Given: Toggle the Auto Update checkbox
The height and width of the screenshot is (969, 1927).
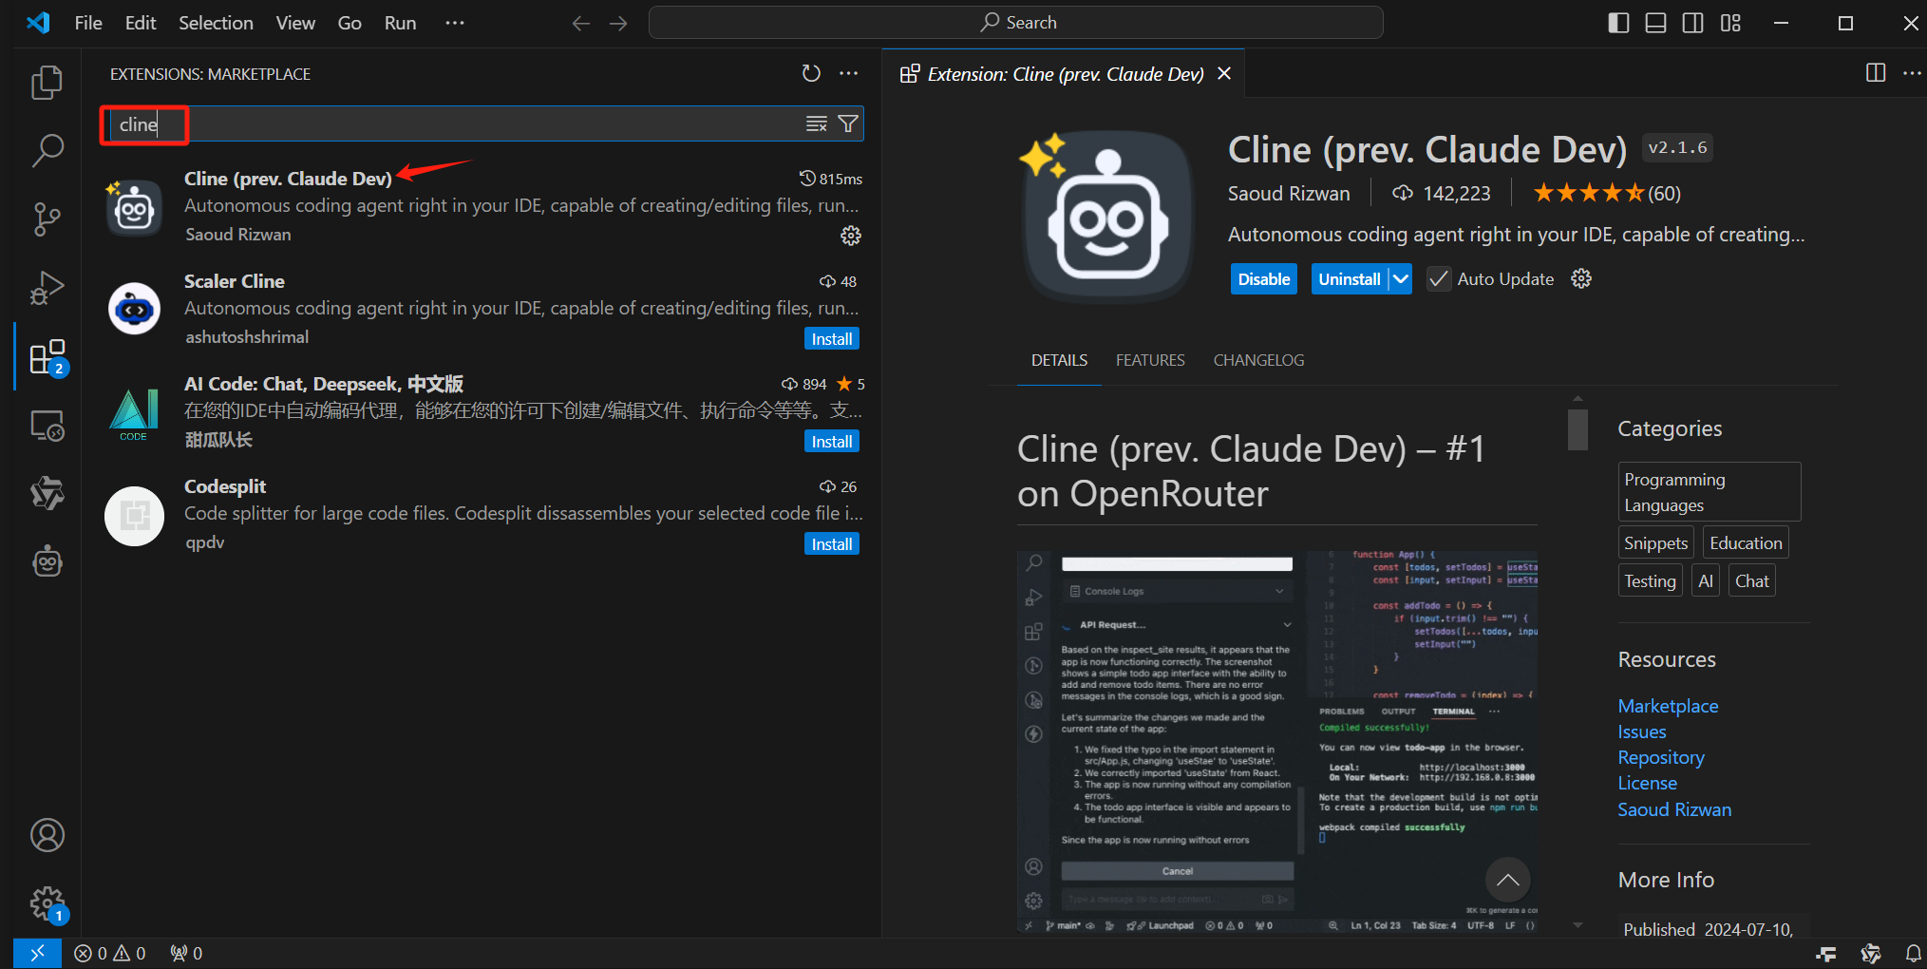Looking at the screenshot, I should [1439, 278].
